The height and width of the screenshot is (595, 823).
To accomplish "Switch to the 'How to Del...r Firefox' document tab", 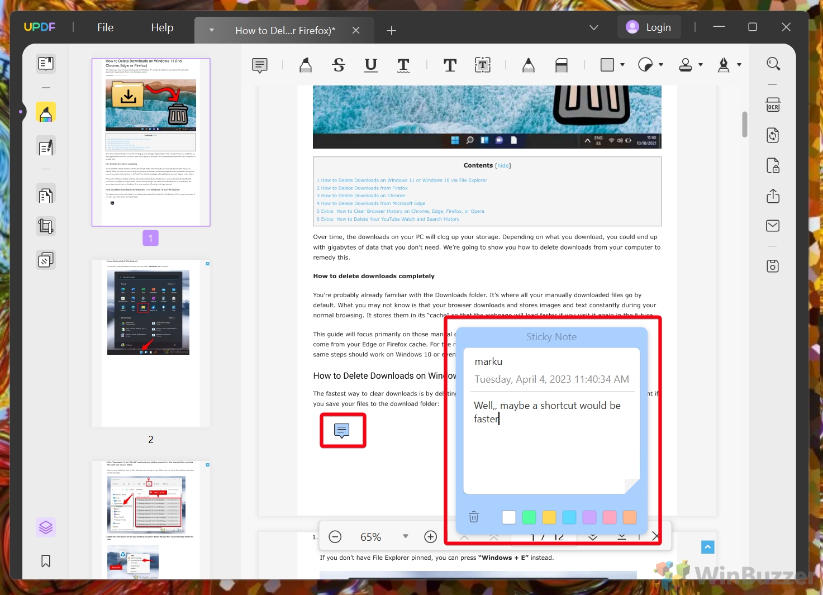I will tap(285, 30).
